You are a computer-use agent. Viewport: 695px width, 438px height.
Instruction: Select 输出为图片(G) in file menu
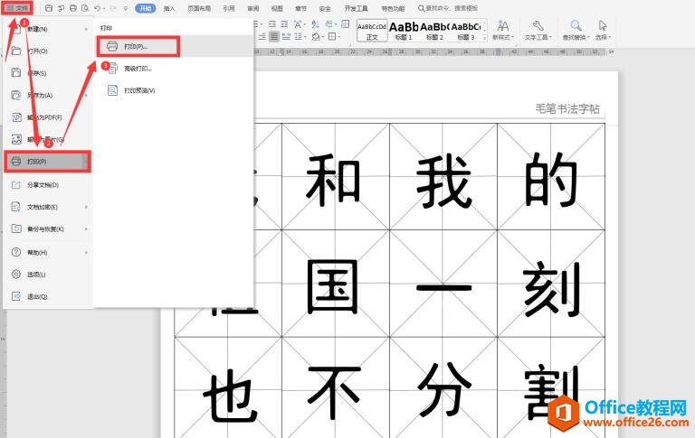pos(47,140)
